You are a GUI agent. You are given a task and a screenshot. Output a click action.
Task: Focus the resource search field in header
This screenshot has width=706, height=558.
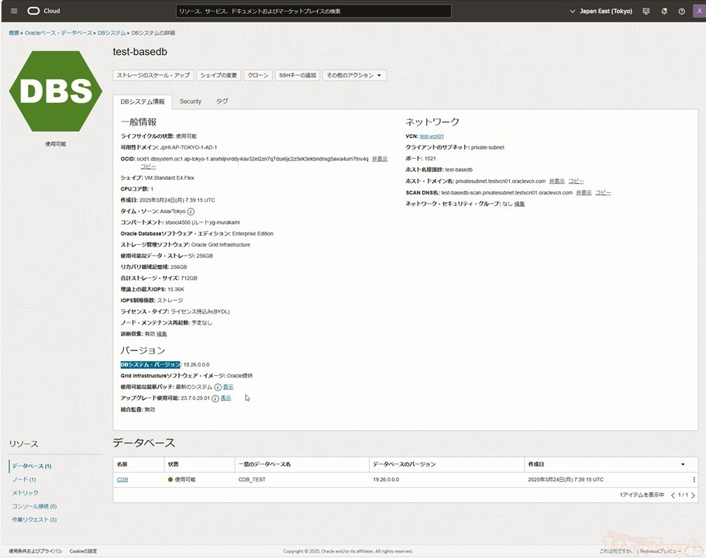click(x=313, y=12)
